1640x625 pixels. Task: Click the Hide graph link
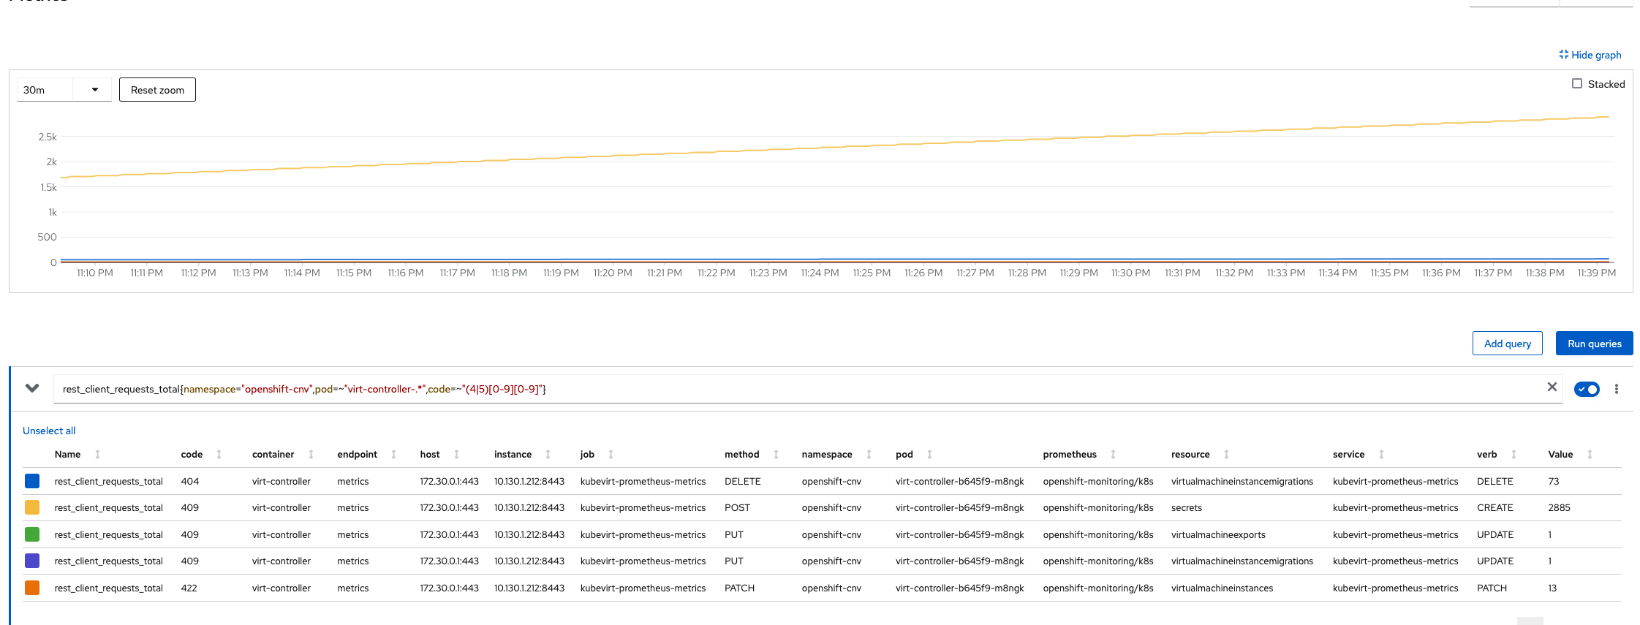coord(1590,55)
